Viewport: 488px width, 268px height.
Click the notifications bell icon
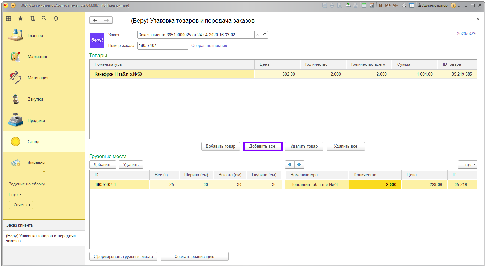[x=56, y=18]
